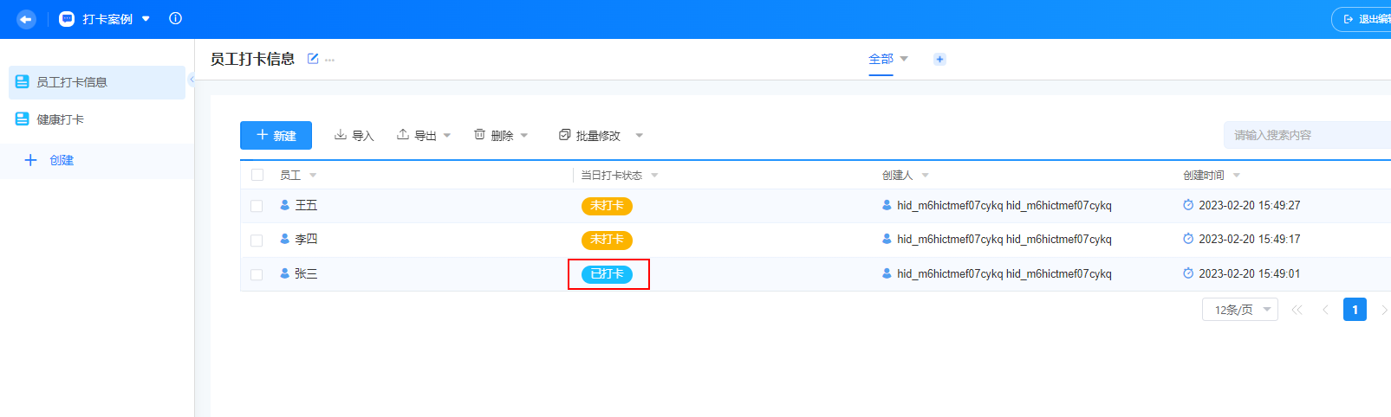Click the creator name in 李四 row
This screenshot has width=1391, height=417.
pos(1004,239)
